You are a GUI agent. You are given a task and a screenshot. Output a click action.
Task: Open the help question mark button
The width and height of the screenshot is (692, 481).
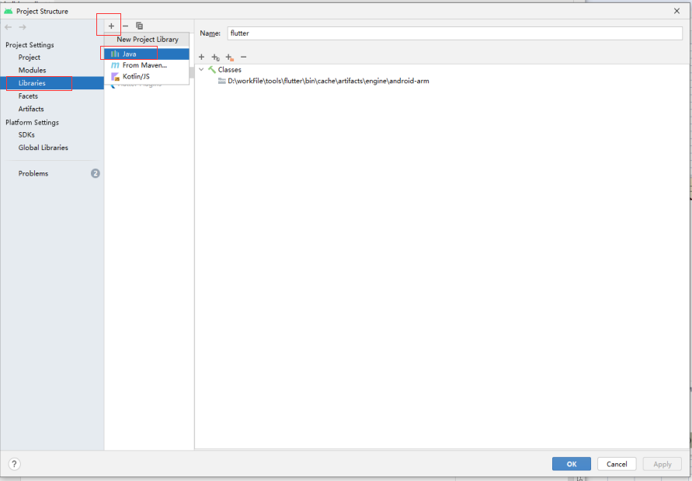[13, 464]
